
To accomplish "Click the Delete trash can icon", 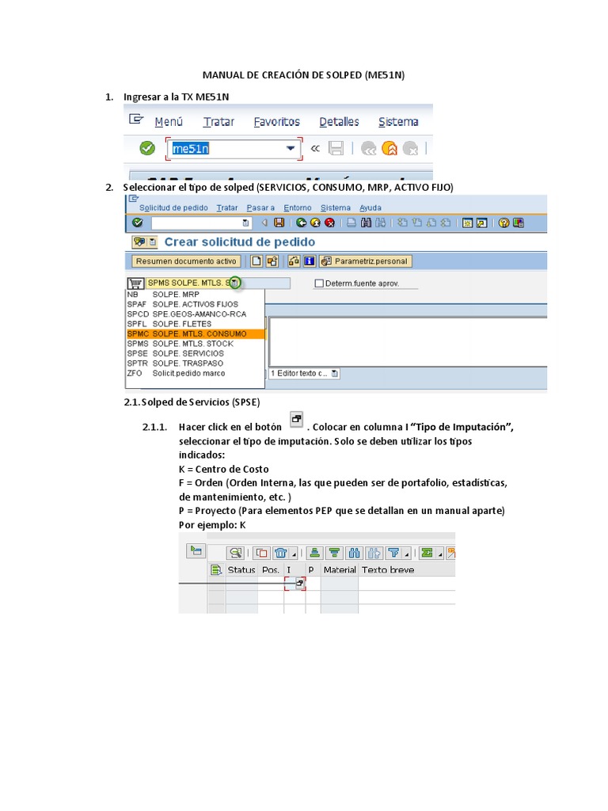I will click(281, 553).
